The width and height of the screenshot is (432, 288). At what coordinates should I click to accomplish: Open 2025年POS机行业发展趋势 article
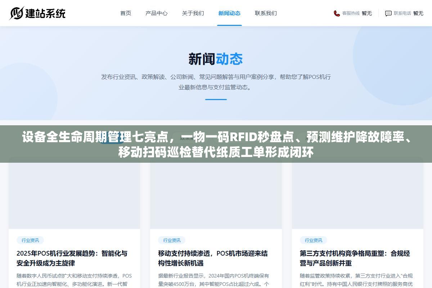pos(72,258)
